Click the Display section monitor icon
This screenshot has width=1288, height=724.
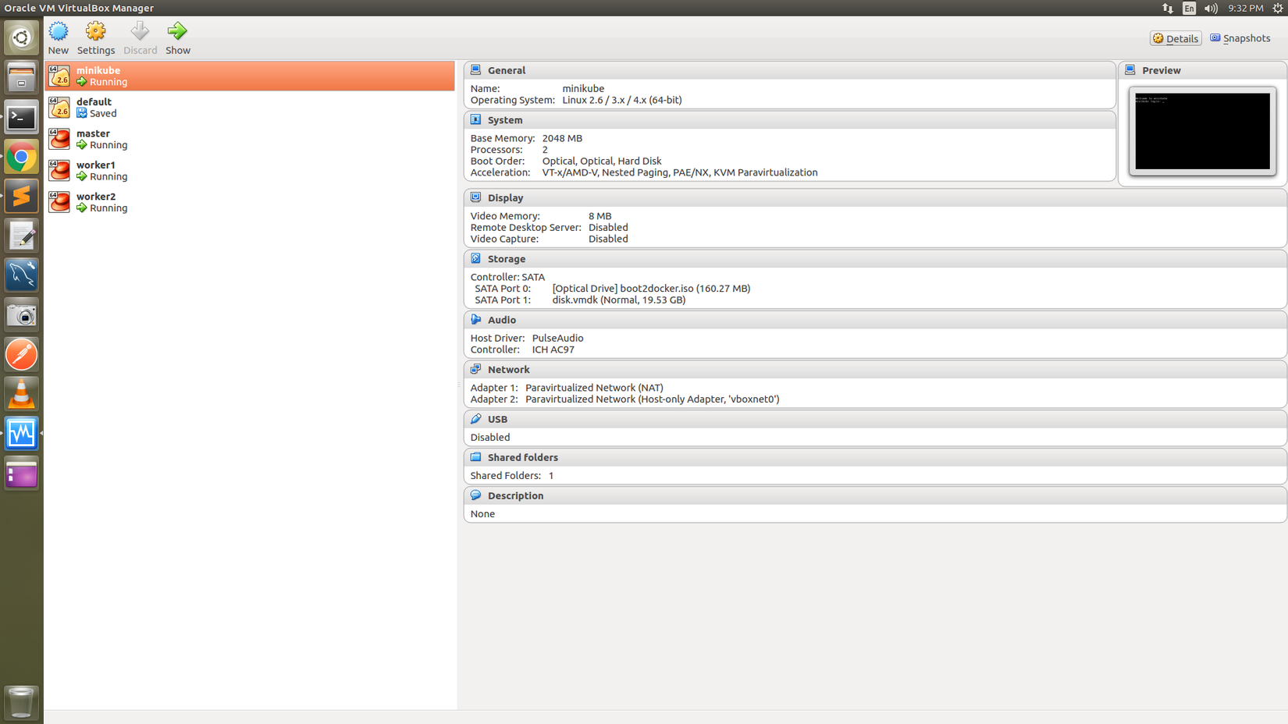pos(475,197)
